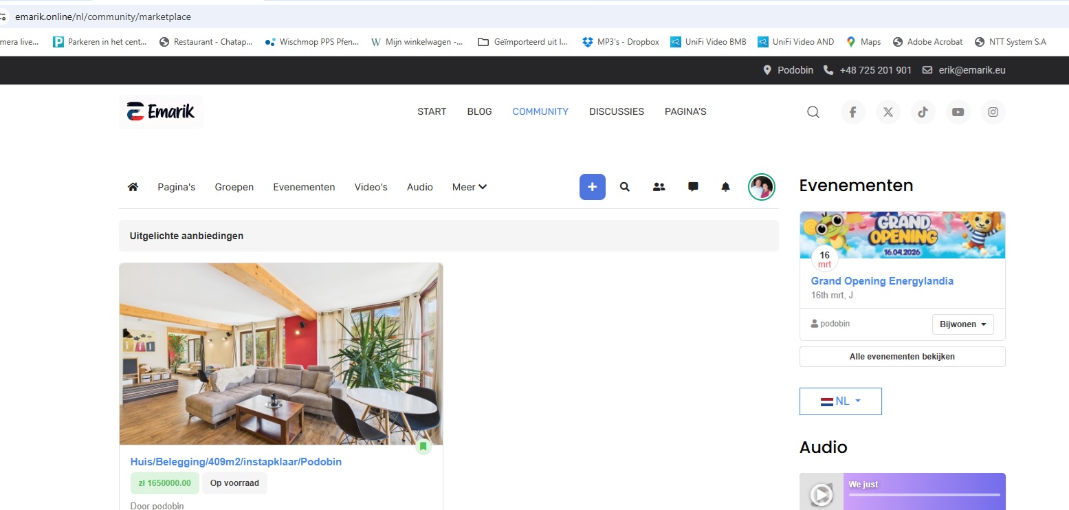Open the TikTok social icon
This screenshot has width=1069, height=510.
(x=923, y=112)
